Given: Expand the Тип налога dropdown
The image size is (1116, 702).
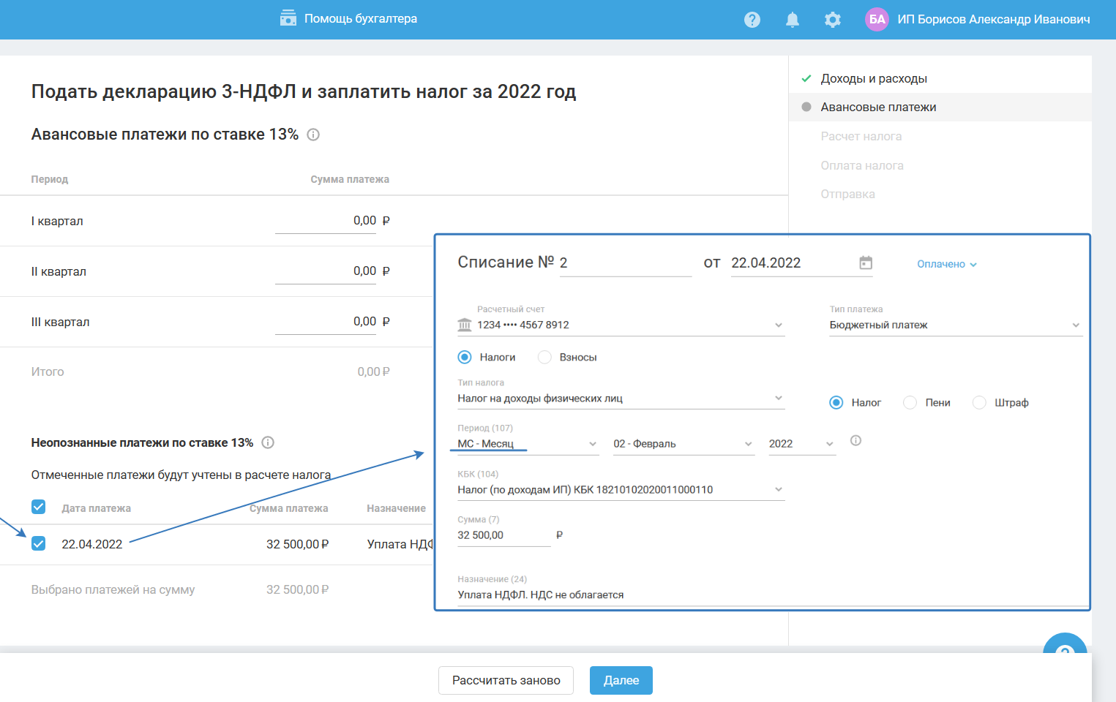Looking at the screenshot, I should [x=621, y=398].
